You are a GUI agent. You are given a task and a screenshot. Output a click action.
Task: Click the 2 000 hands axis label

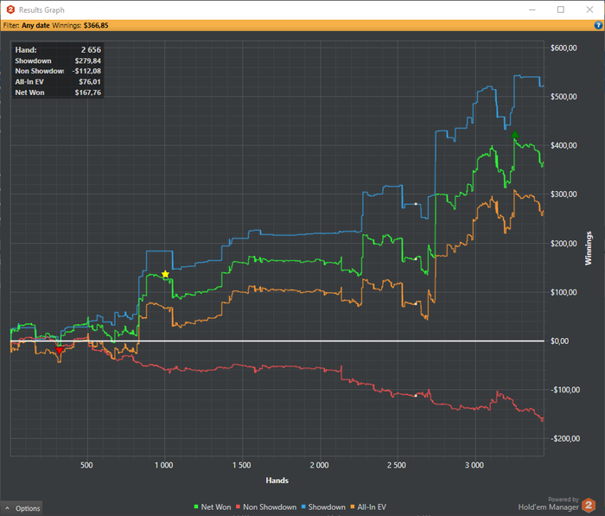point(320,465)
